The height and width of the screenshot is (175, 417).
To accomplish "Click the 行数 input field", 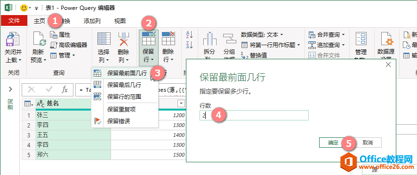I will 254,115.
